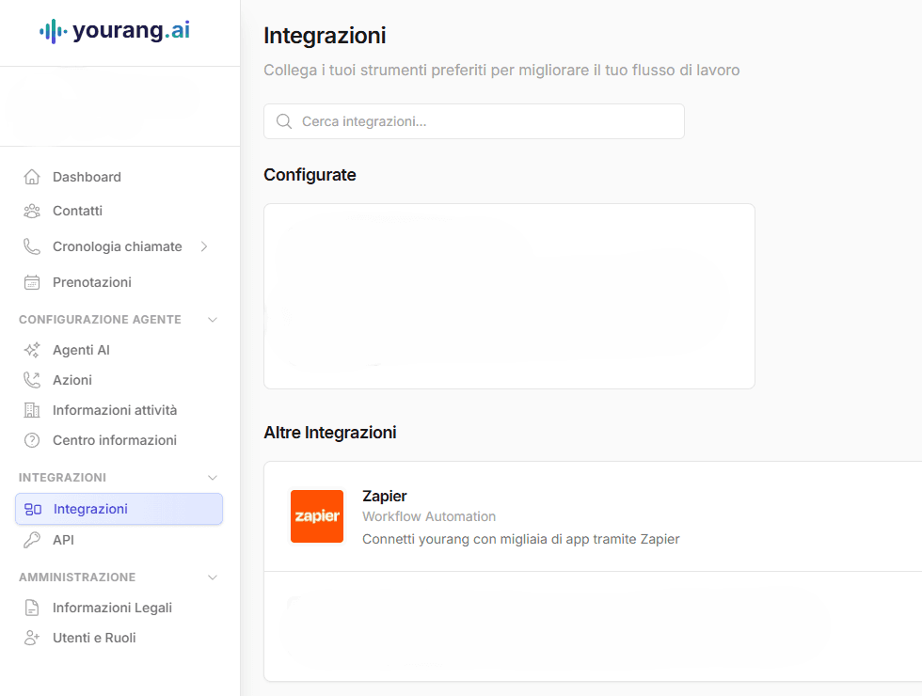Screen dimensions: 922x696
Task: Click the Workflow Automation subtitle
Action: click(429, 516)
